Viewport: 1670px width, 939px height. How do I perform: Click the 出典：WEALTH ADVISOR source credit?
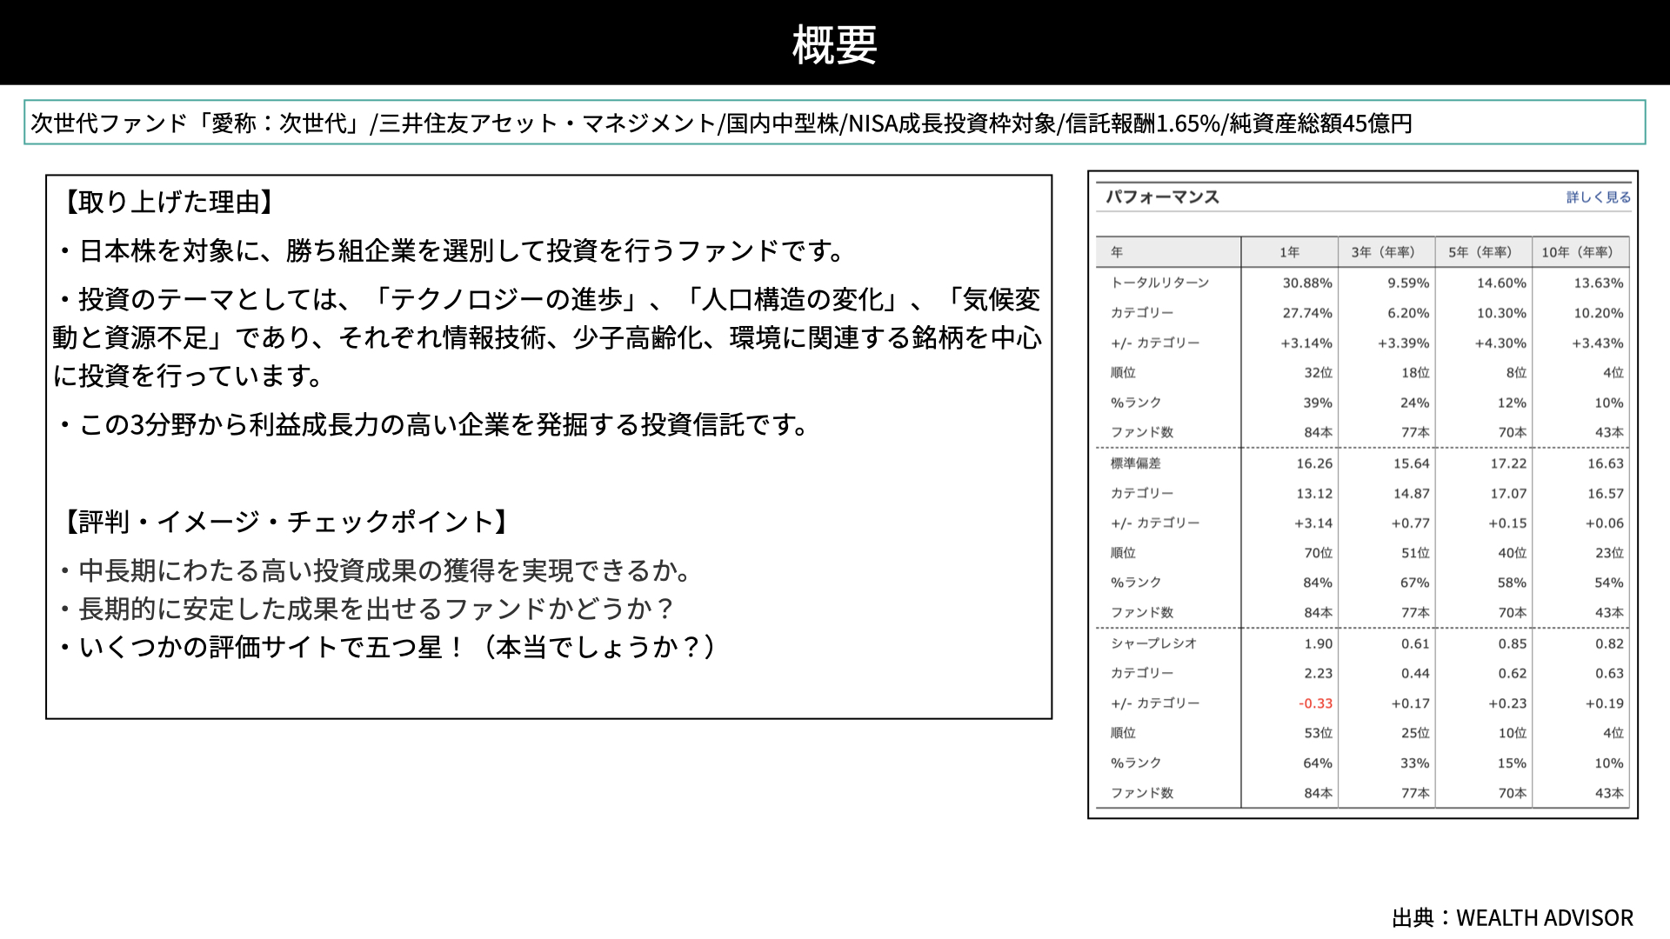tap(1513, 918)
